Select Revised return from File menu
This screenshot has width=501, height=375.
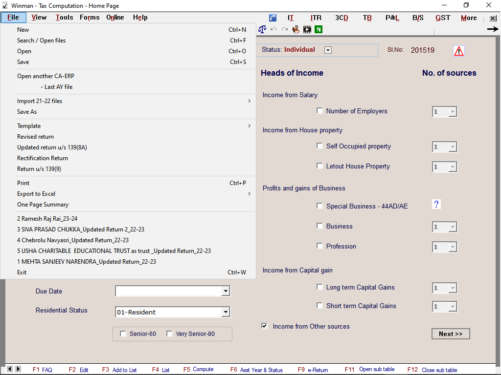tap(35, 137)
